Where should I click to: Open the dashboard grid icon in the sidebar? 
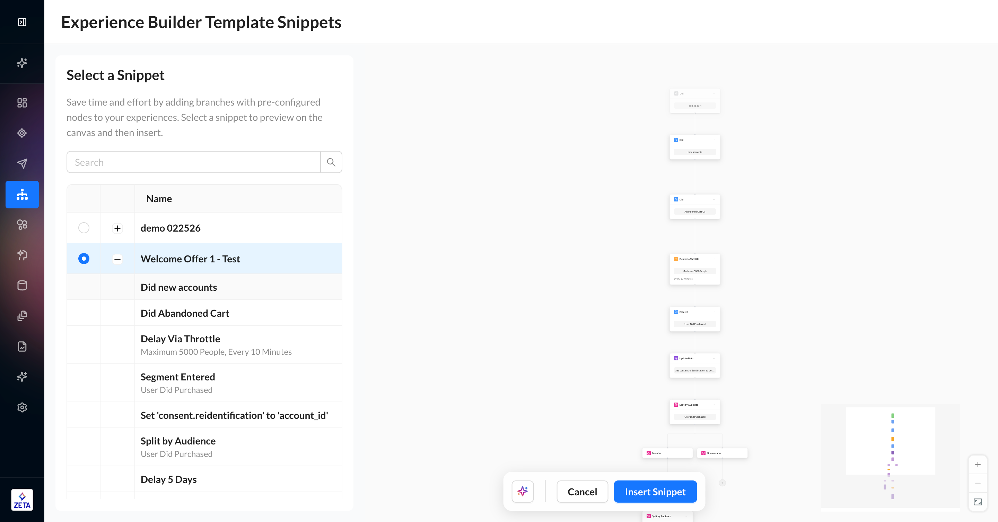click(x=22, y=102)
